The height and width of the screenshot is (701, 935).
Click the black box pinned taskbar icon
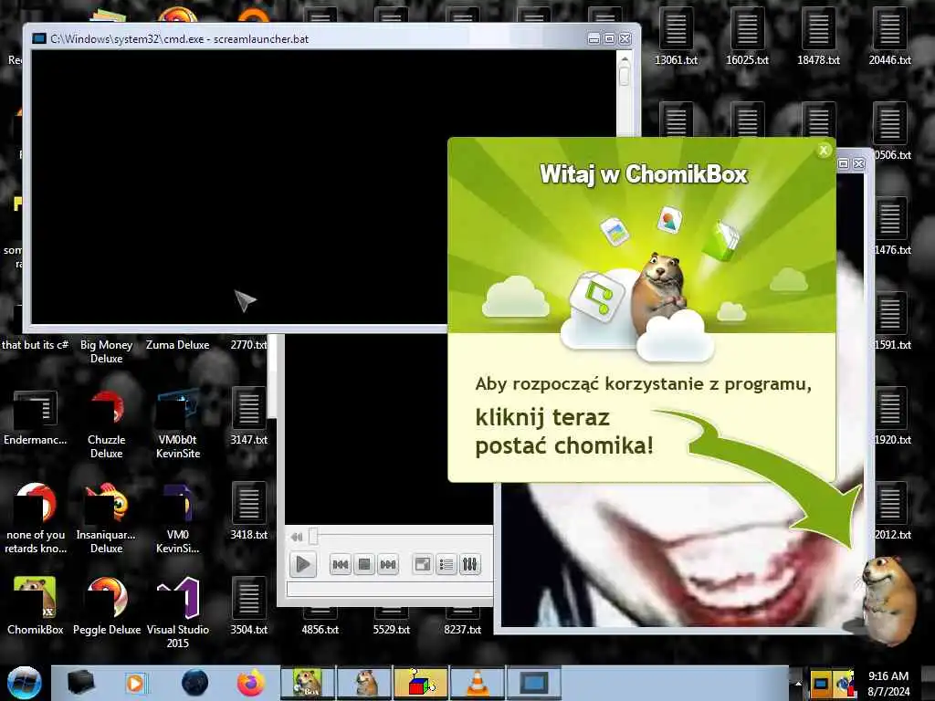coord(80,683)
